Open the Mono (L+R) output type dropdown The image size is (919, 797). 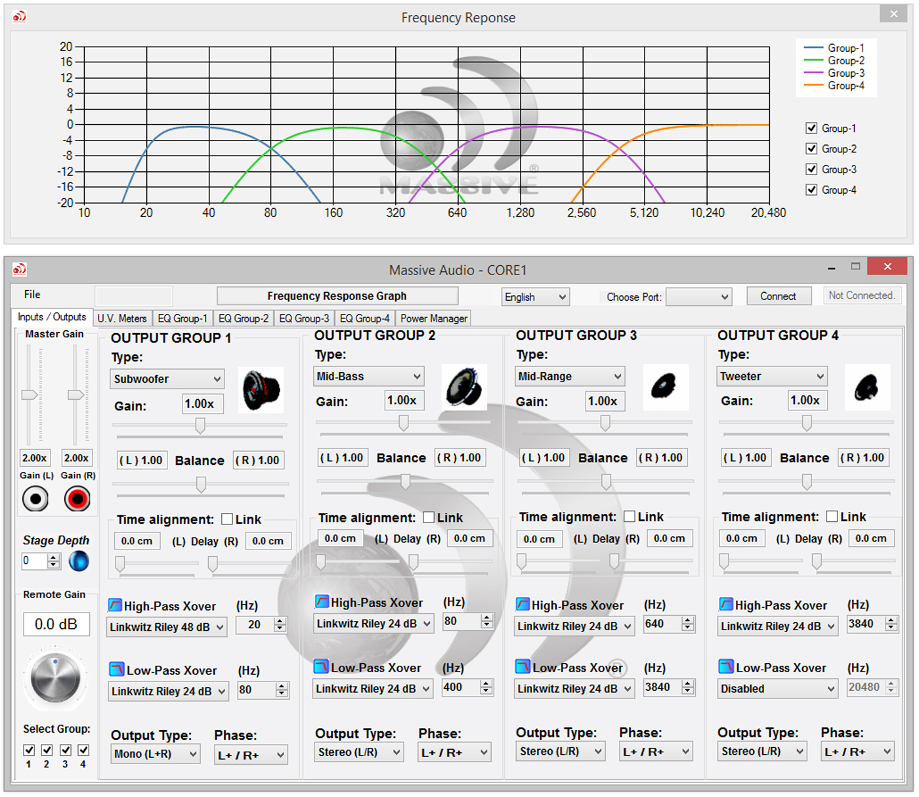154,754
